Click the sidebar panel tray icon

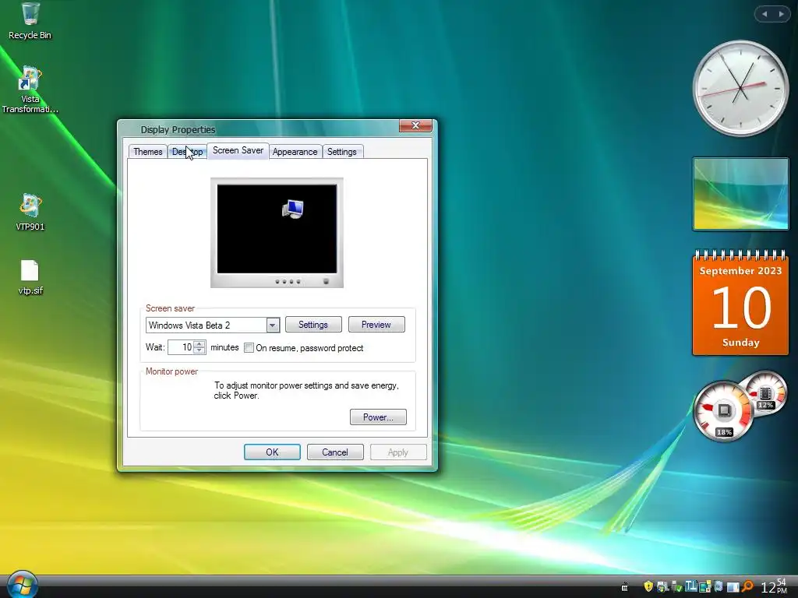click(733, 587)
